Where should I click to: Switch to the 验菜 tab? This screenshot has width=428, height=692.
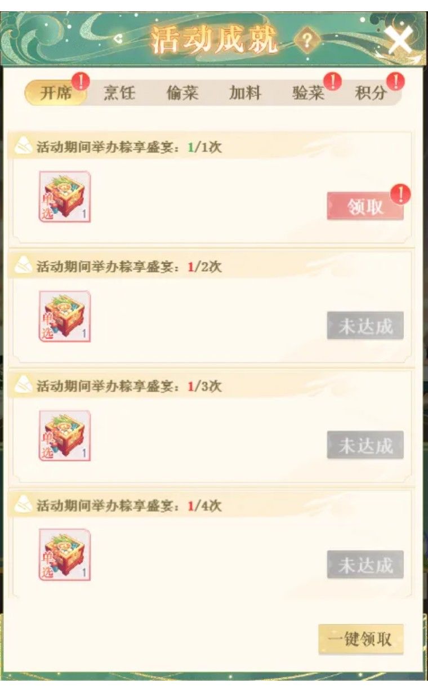pyautogui.click(x=309, y=93)
